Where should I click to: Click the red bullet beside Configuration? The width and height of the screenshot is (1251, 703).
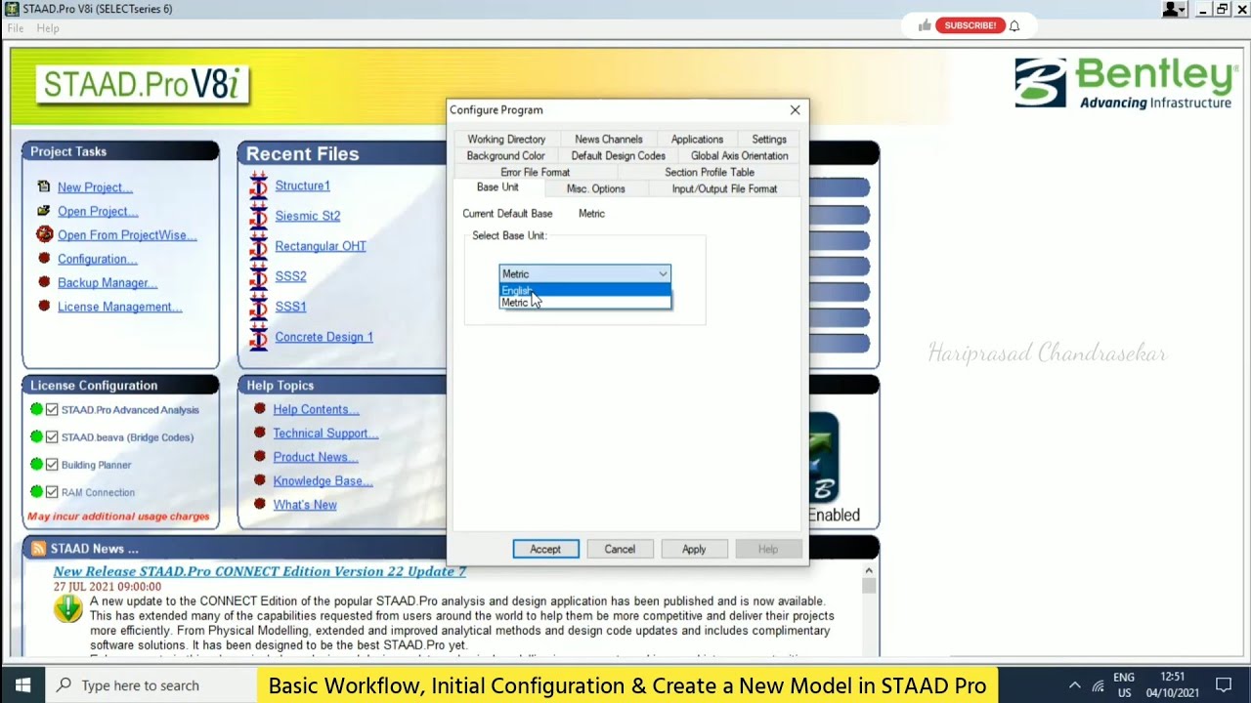[x=44, y=259]
